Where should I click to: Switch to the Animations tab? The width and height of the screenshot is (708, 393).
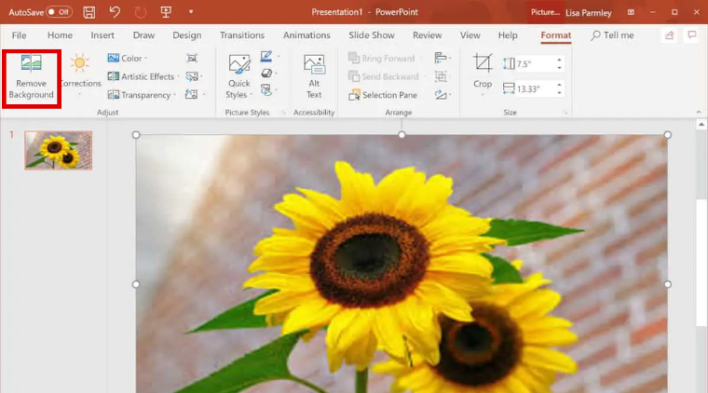pyautogui.click(x=306, y=35)
